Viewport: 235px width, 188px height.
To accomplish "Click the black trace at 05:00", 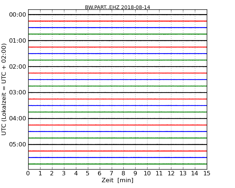I will (x=117, y=145).
